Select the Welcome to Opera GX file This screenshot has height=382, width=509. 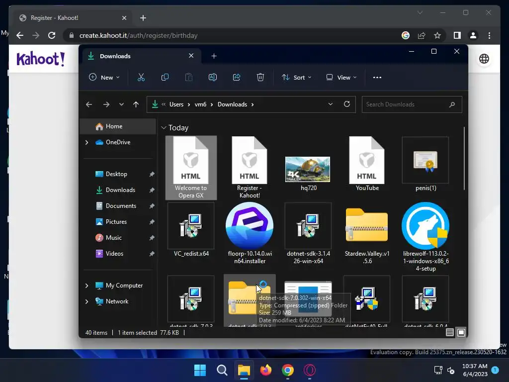pyautogui.click(x=191, y=168)
